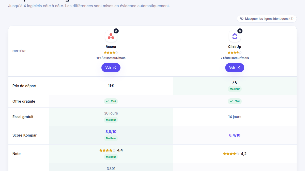The image size is (305, 171).
Task: Click the Offre gratuite row label
Action: coord(24,101)
